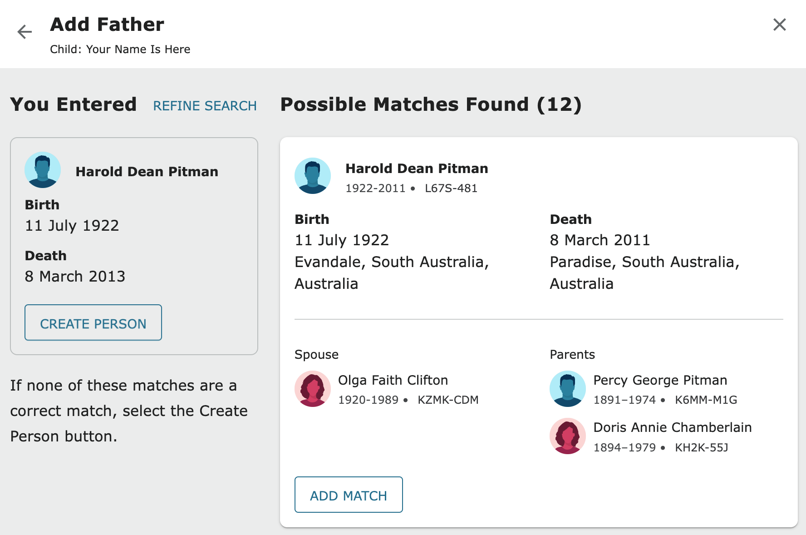Select the You Entered person card
Image resolution: width=806 pixels, height=535 pixels.
pyautogui.click(x=134, y=245)
